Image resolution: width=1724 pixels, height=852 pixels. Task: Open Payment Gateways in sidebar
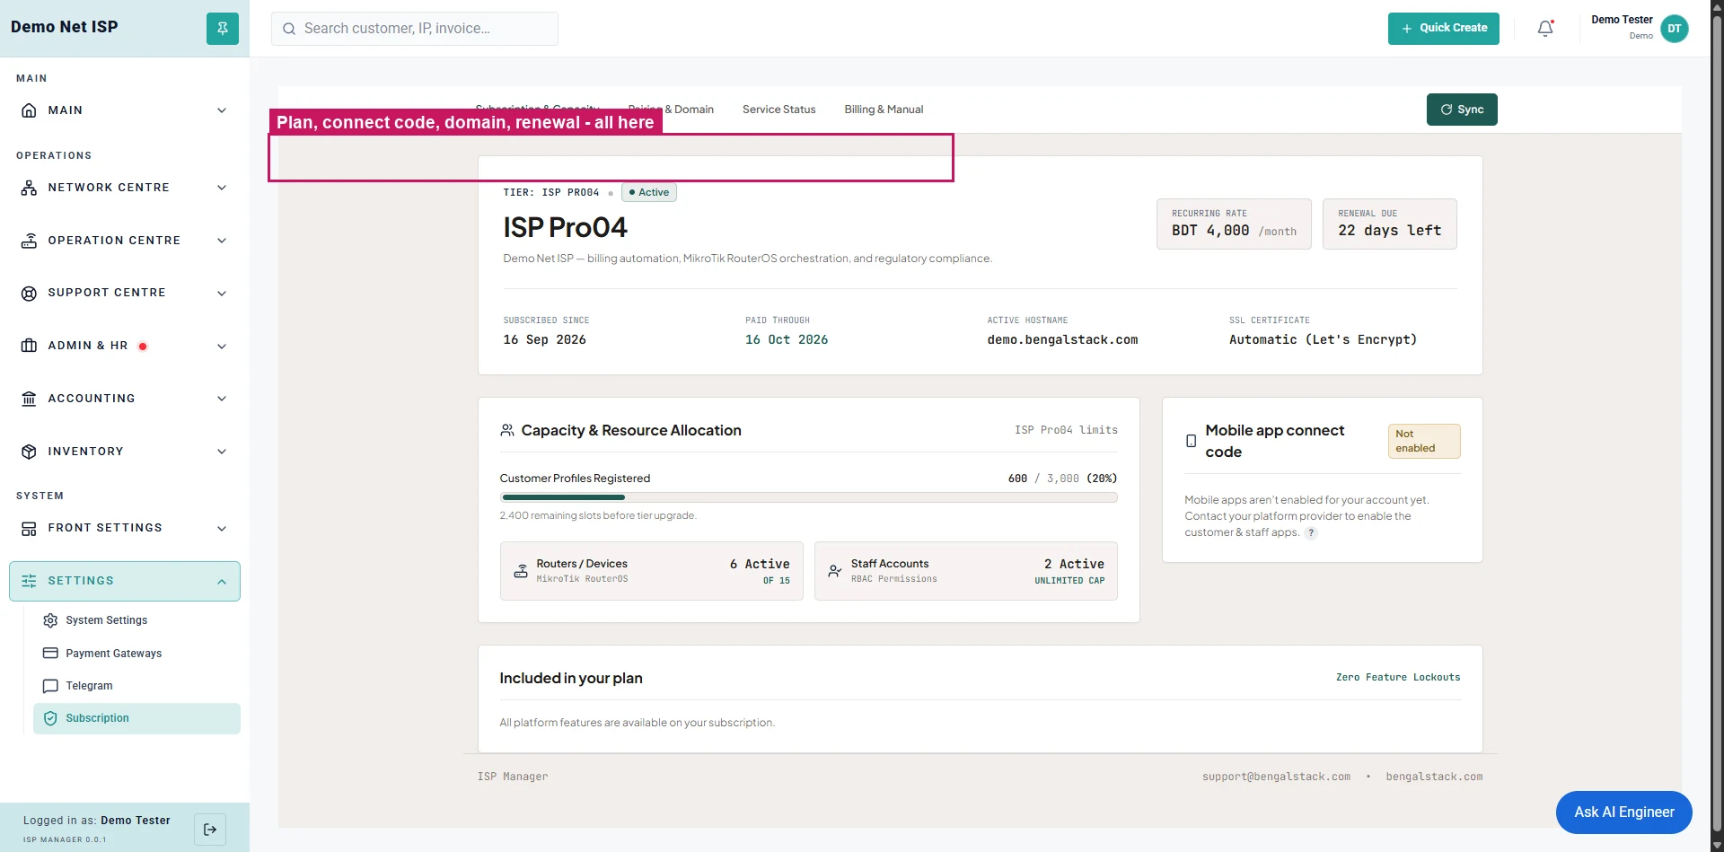coord(136,654)
